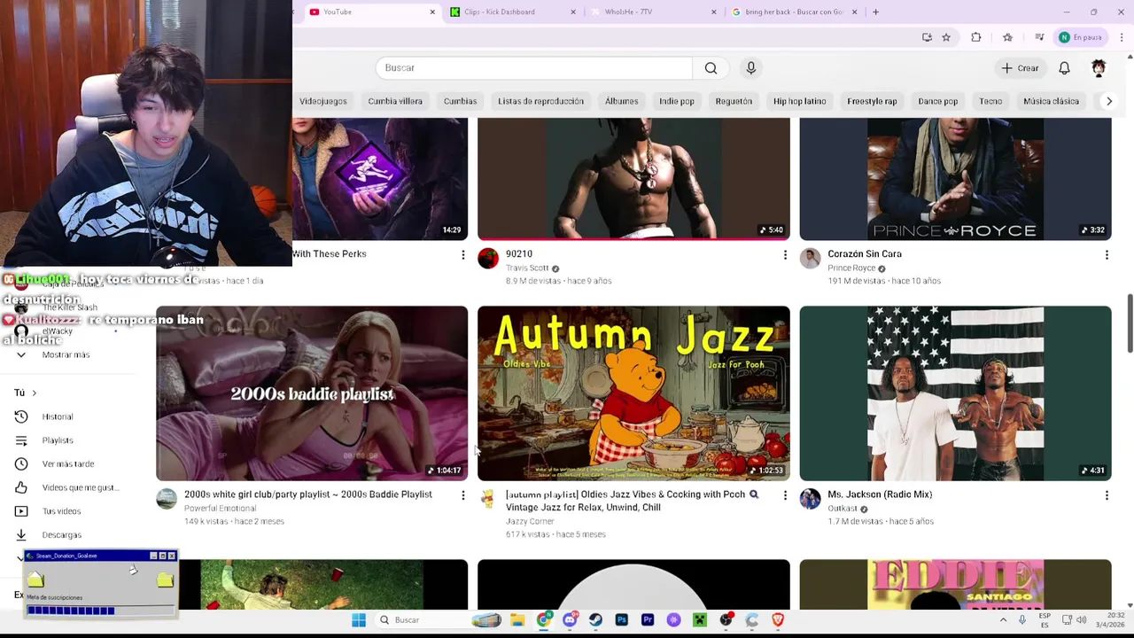Open the Outkast Ms. Jackson thumbnail
The image size is (1134, 638).
[x=955, y=393]
